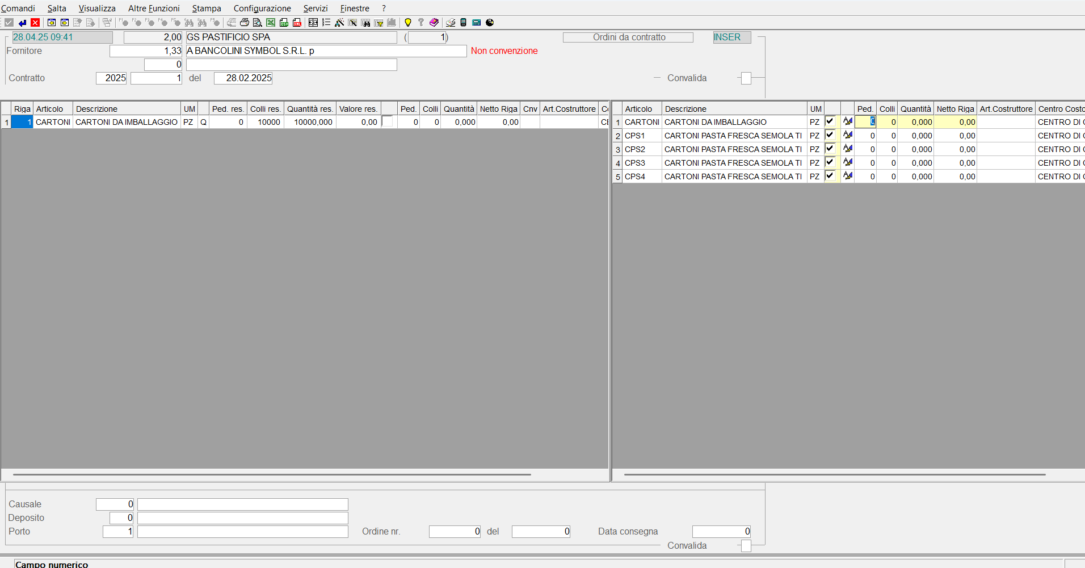
Task: Uncheck the checkbox on CPS1 row
Action: (830, 135)
